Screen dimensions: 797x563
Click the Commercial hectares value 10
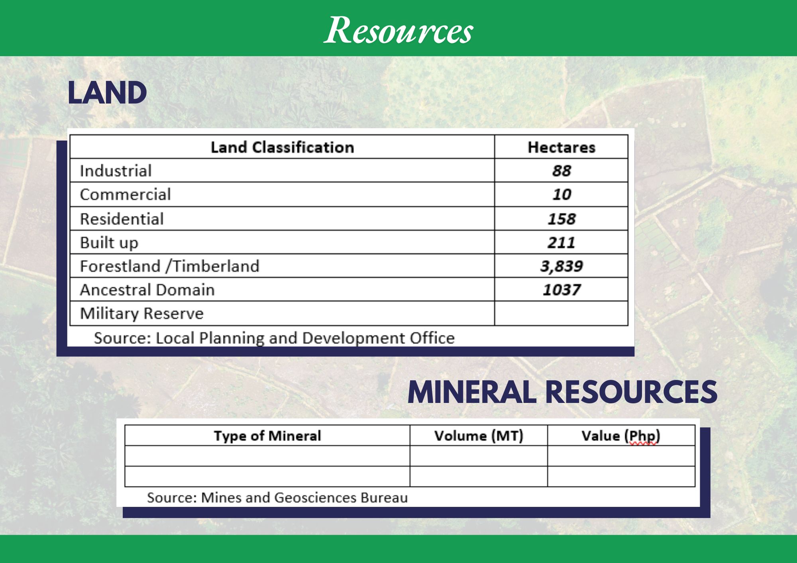tap(561, 195)
